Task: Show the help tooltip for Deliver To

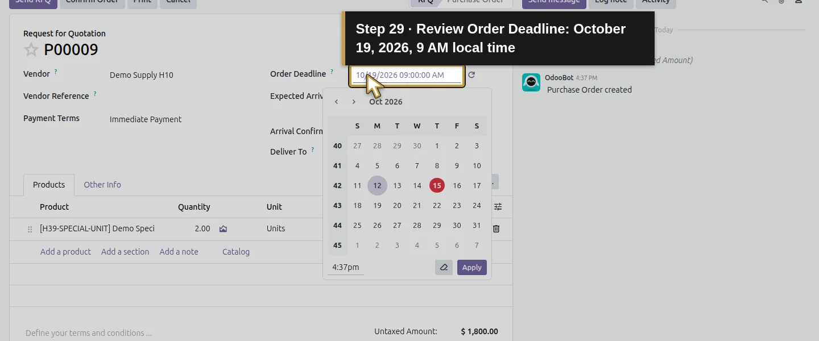Action: [313, 149]
